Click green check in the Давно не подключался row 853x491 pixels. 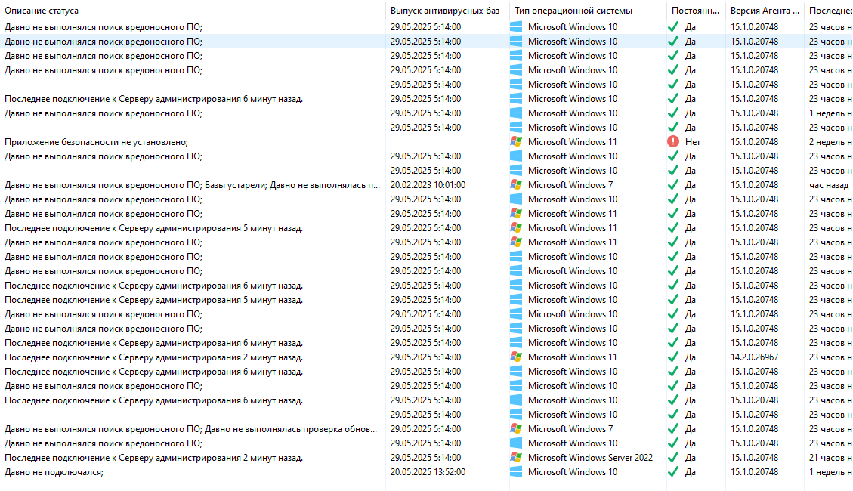[x=673, y=472]
